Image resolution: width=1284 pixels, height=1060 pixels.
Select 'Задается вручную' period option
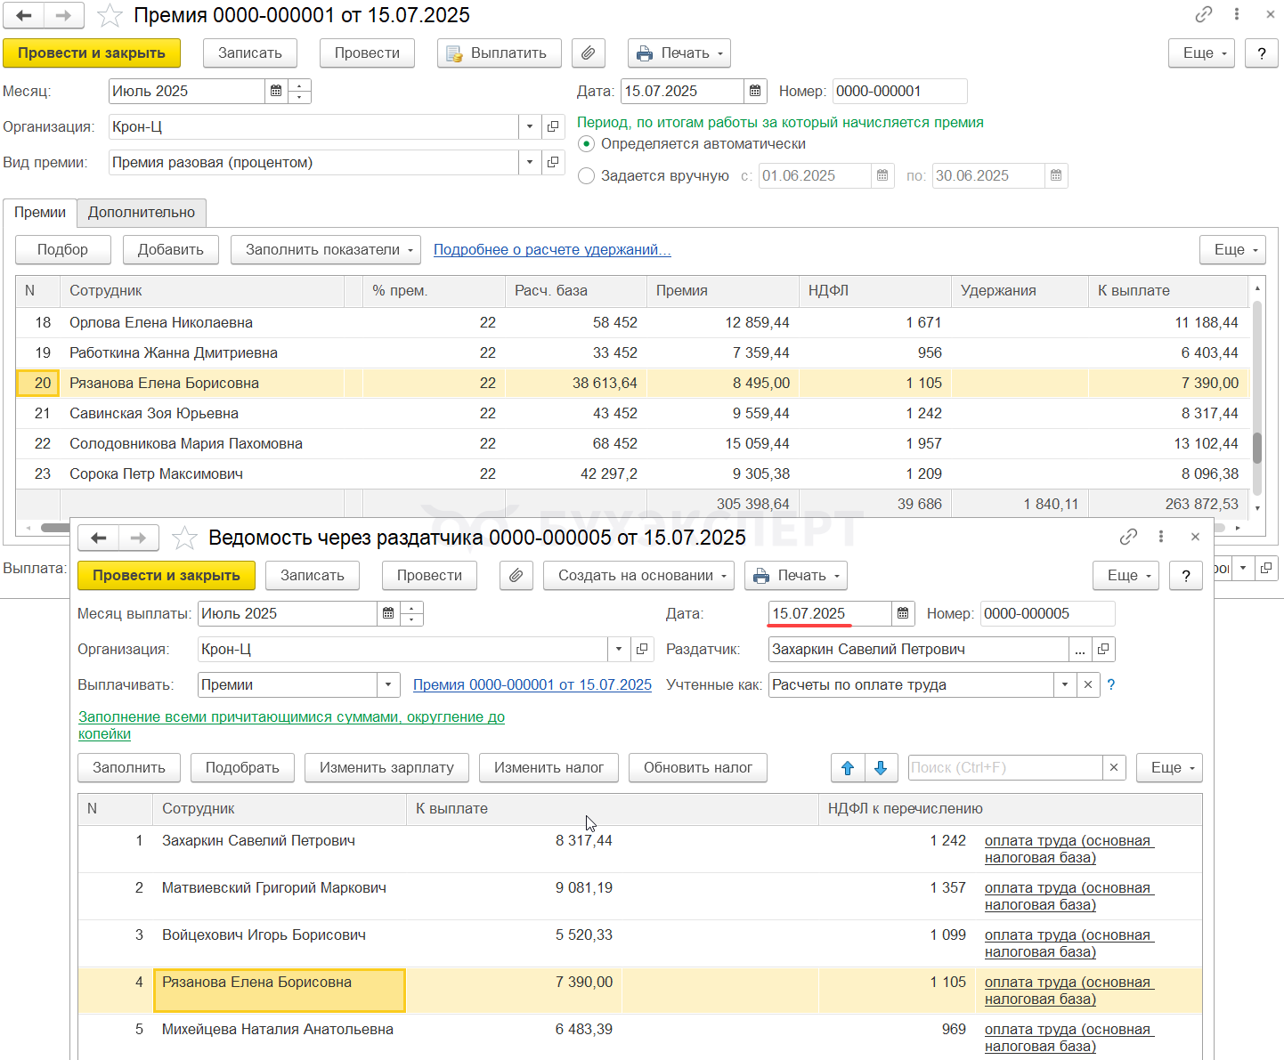(x=586, y=176)
